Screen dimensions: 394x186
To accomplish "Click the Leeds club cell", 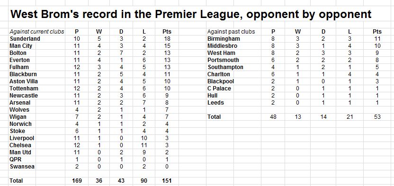I will pos(215,103).
